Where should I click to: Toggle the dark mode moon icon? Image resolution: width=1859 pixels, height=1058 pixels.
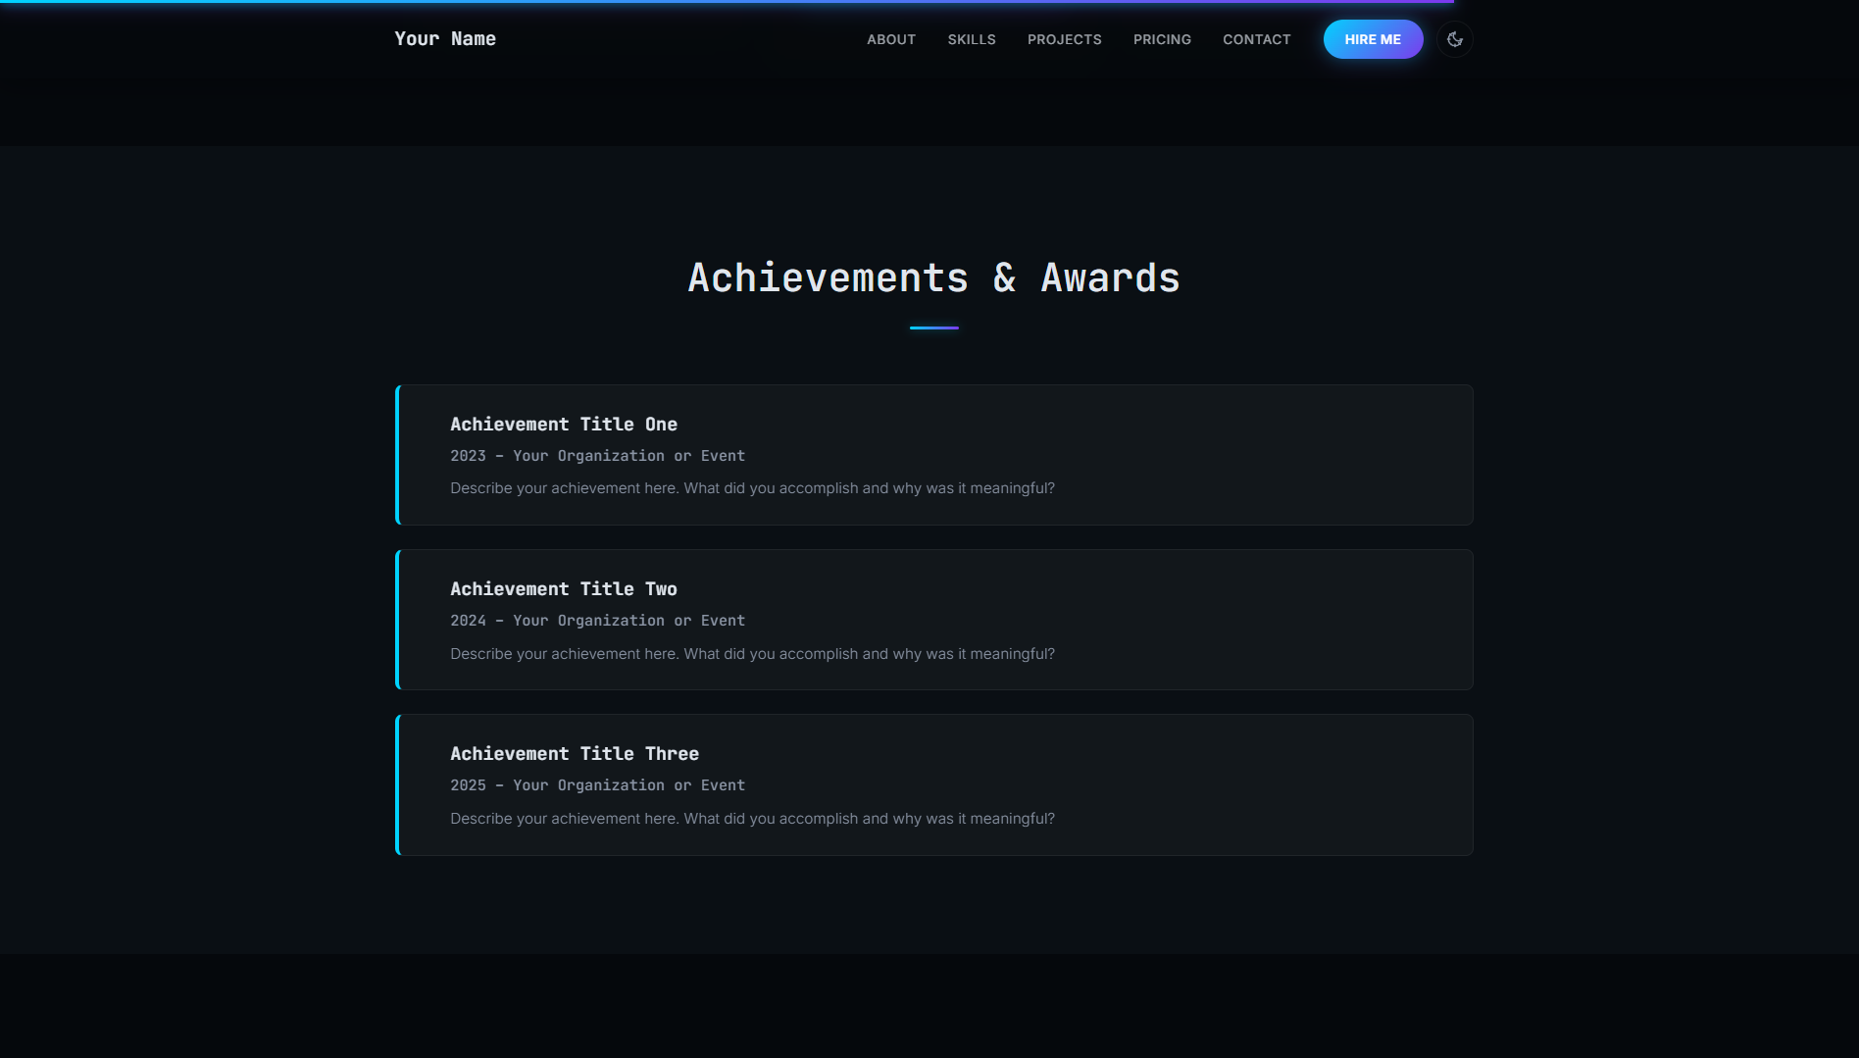click(x=1455, y=39)
